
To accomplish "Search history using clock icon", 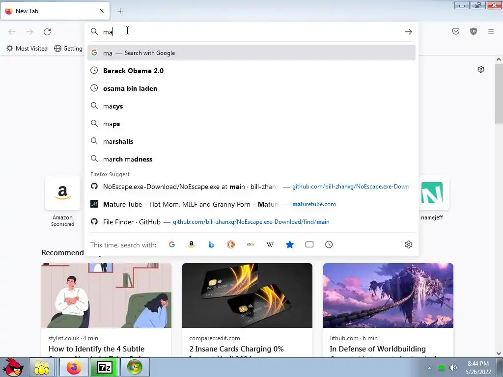I will click(329, 244).
